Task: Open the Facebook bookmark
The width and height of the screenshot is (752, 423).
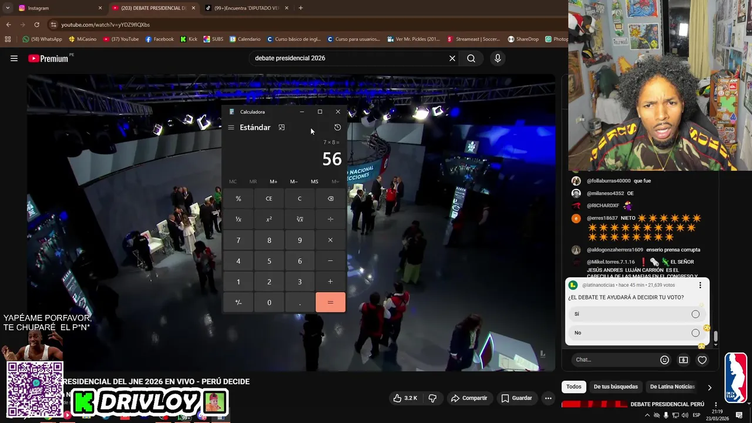Action: [x=159, y=39]
